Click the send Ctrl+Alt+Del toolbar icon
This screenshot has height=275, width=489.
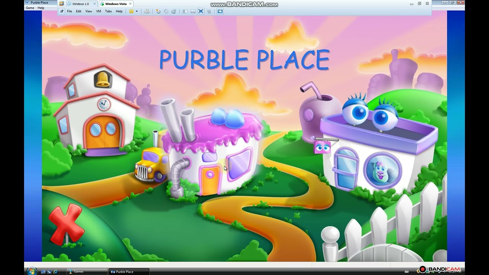point(147,11)
